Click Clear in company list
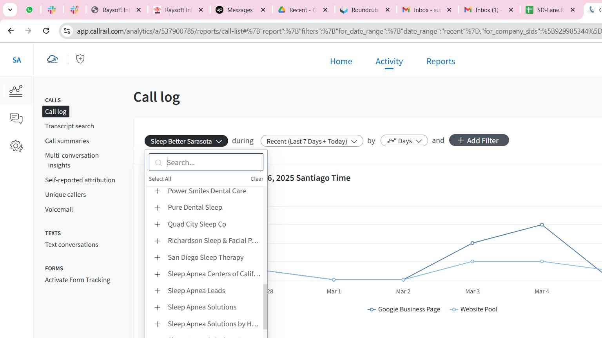 click(x=257, y=179)
